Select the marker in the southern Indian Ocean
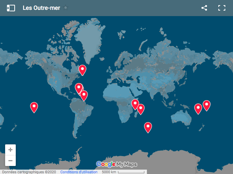 148,126
